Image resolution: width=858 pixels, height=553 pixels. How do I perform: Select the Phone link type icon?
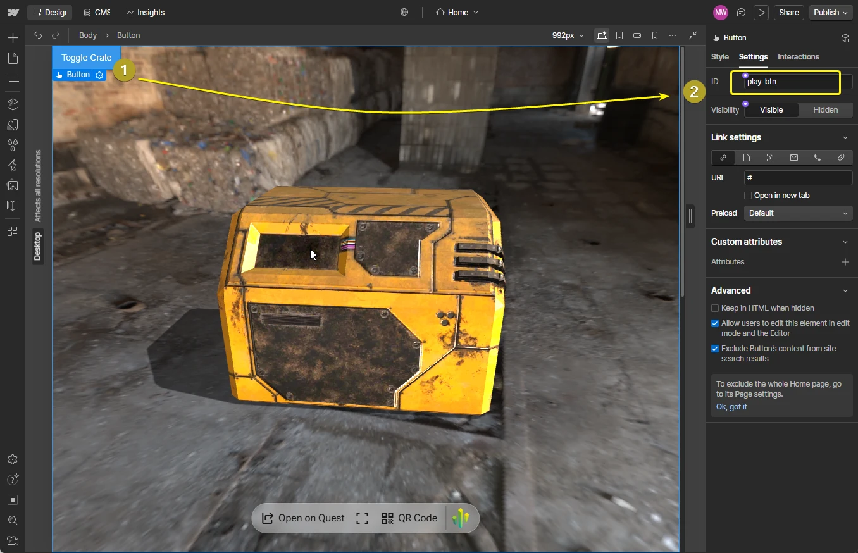(818, 158)
